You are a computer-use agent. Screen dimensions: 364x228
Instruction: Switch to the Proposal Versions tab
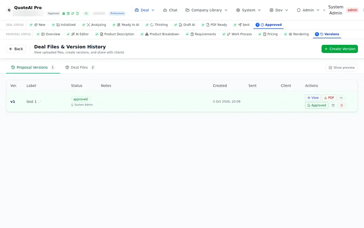pos(33,68)
